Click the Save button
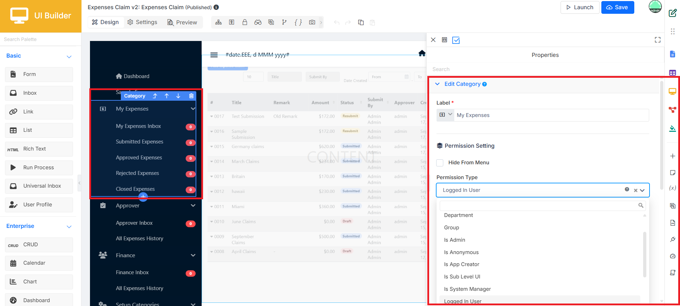 click(x=617, y=7)
